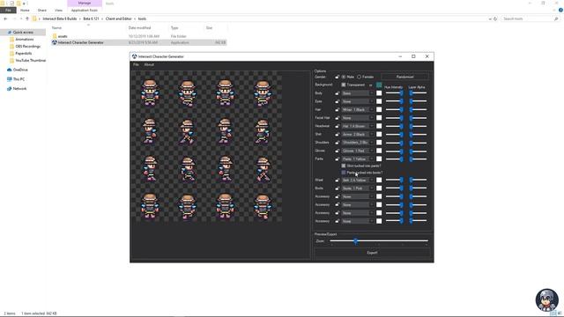
Task: Toggle the lock icon on Hair row
Action: point(337,110)
